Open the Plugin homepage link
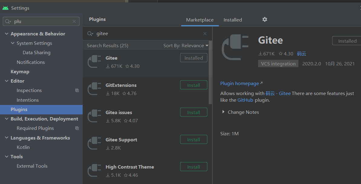The image size is (361, 184). [x=241, y=83]
